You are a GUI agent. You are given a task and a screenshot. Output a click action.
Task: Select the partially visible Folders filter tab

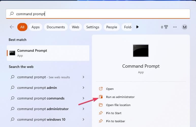pos(126,27)
